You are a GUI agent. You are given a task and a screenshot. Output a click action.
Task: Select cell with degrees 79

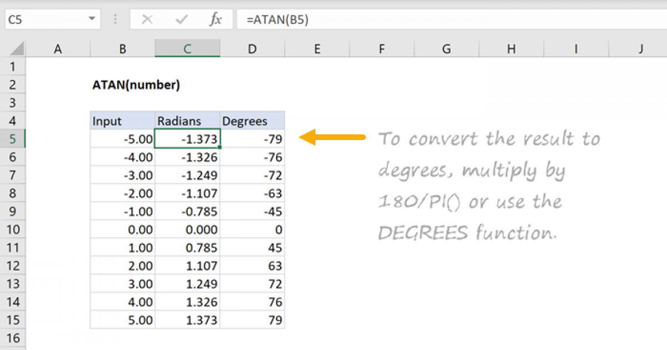[x=252, y=320]
